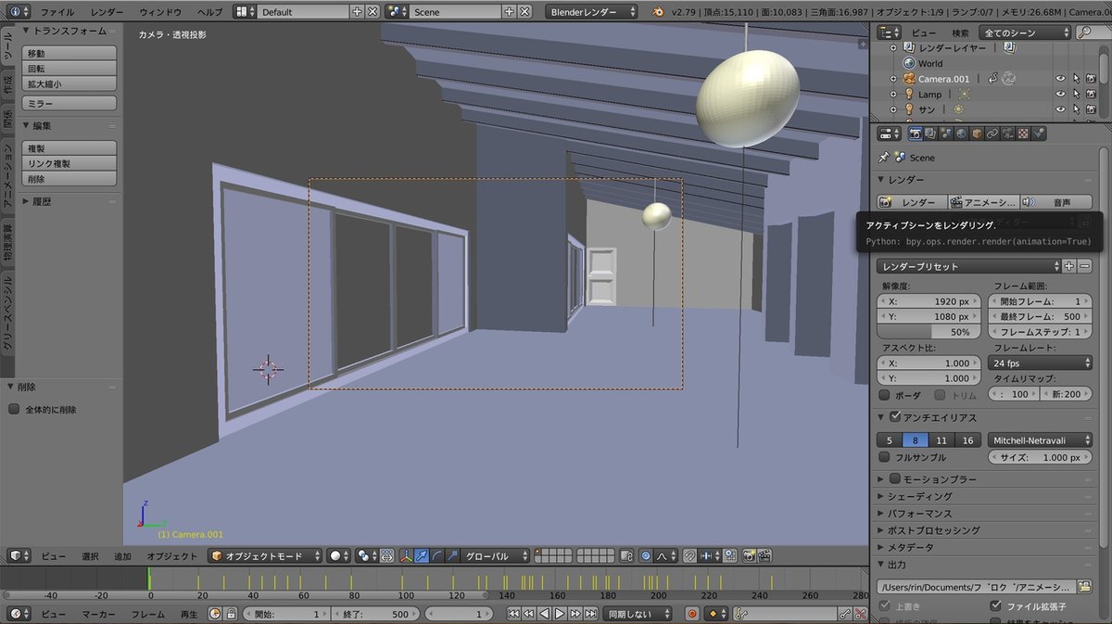1112x624 pixels.
Task: Expand the Camera.001 outliner tree item
Action: tap(894, 79)
